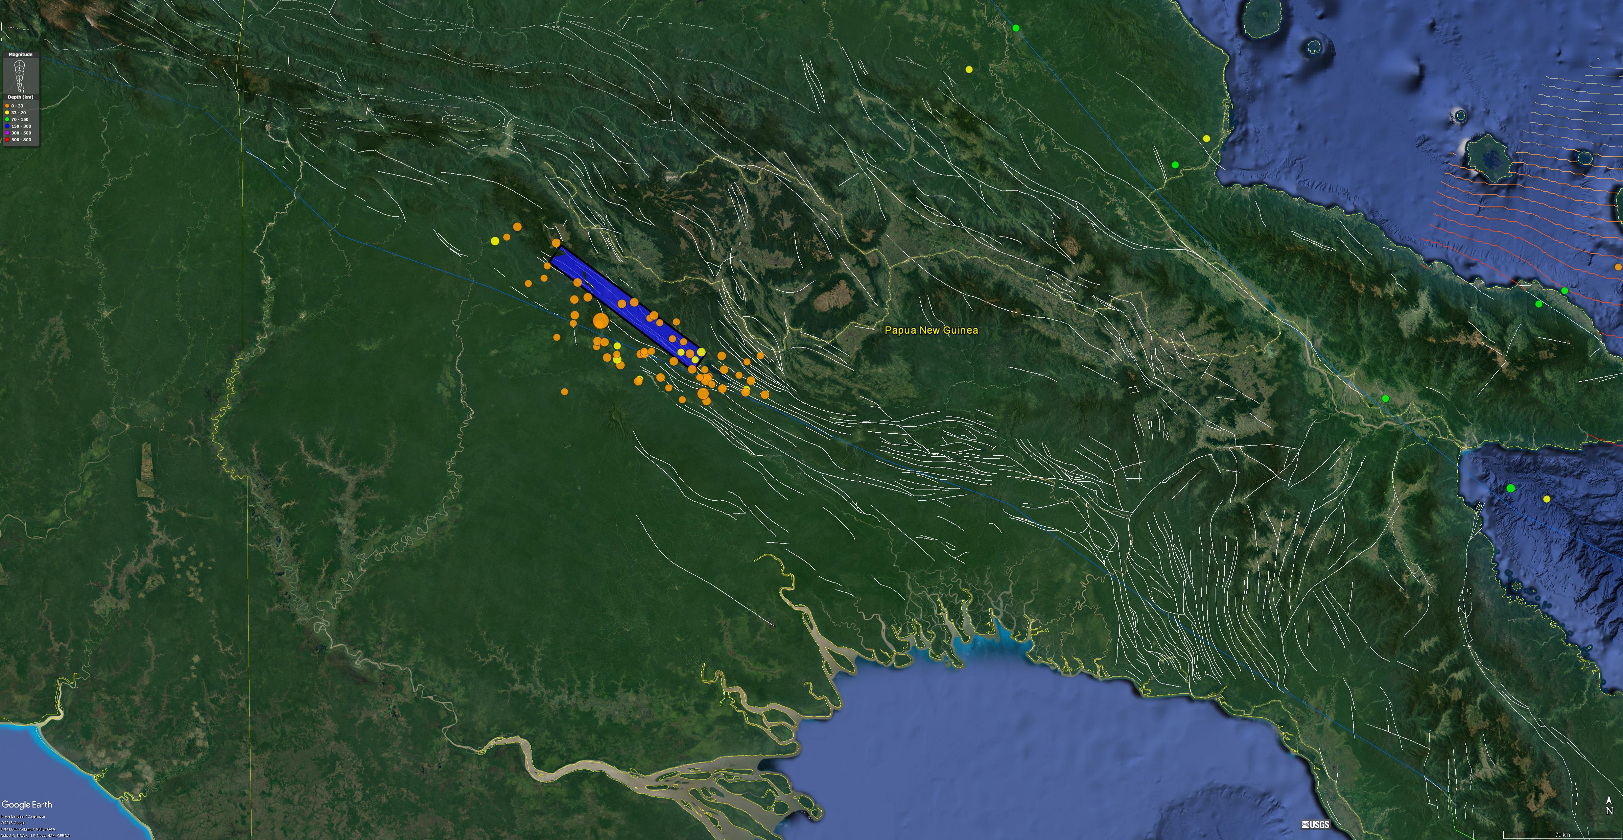Click the Depth (km) legend header
Viewport: 1623px width, 840px height.
21,97
